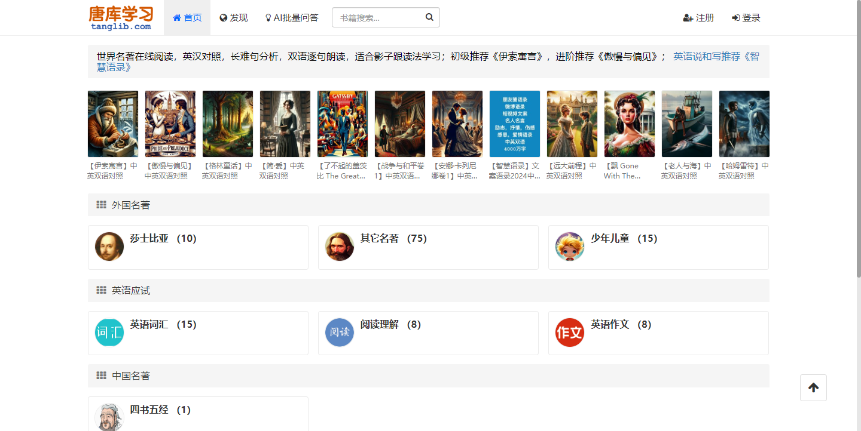This screenshot has width=861, height=431.
Task: Click the grid icon beside 外国名著
Action: [x=101, y=205]
